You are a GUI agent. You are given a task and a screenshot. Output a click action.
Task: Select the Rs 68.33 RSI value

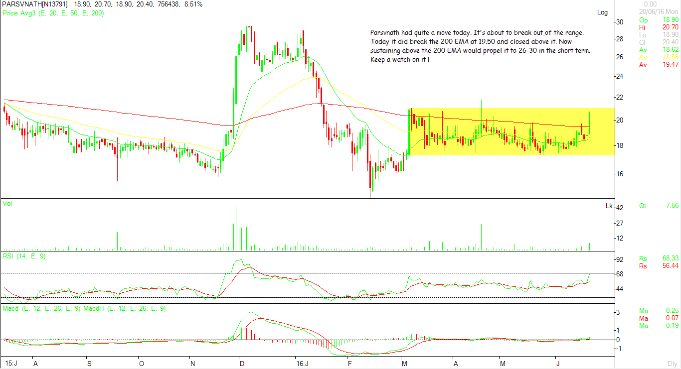[x=671, y=258]
